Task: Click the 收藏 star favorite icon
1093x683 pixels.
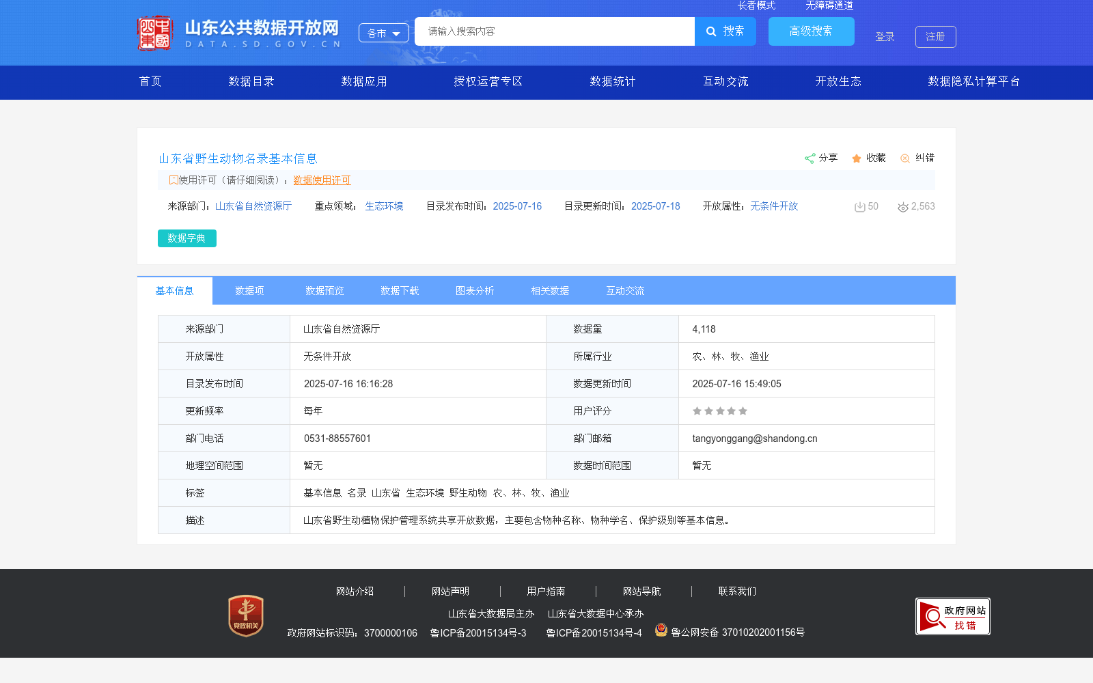Action: (x=857, y=158)
